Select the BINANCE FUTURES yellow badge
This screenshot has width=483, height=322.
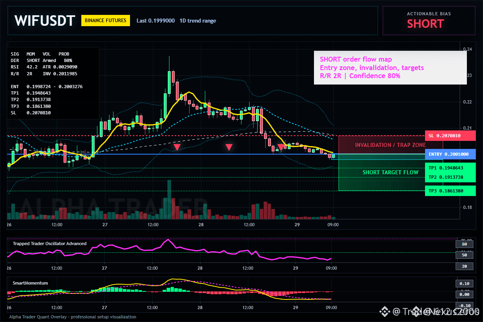click(105, 21)
